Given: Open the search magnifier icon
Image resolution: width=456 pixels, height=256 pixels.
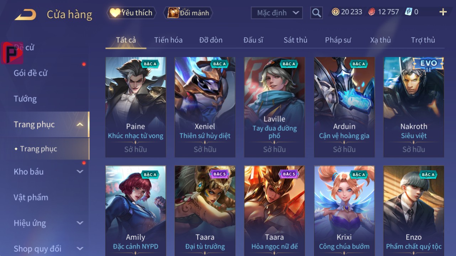Looking at the screenshot, I should 316,13.
